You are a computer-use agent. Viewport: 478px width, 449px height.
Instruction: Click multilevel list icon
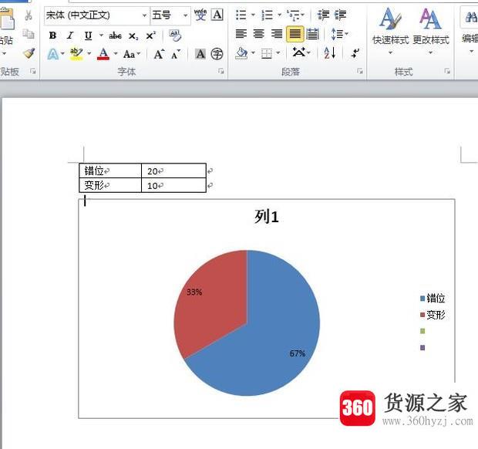294,15
